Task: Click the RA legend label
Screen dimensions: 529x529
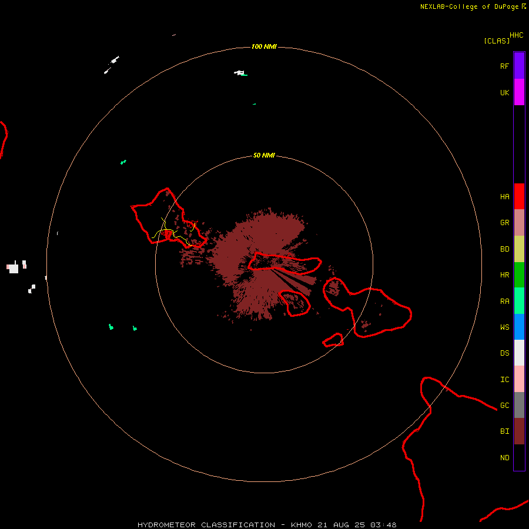Action: point(505,302)
